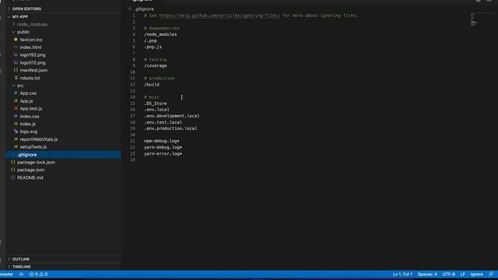
Task: Open the master branch switcher
Action: coord(7,274)
